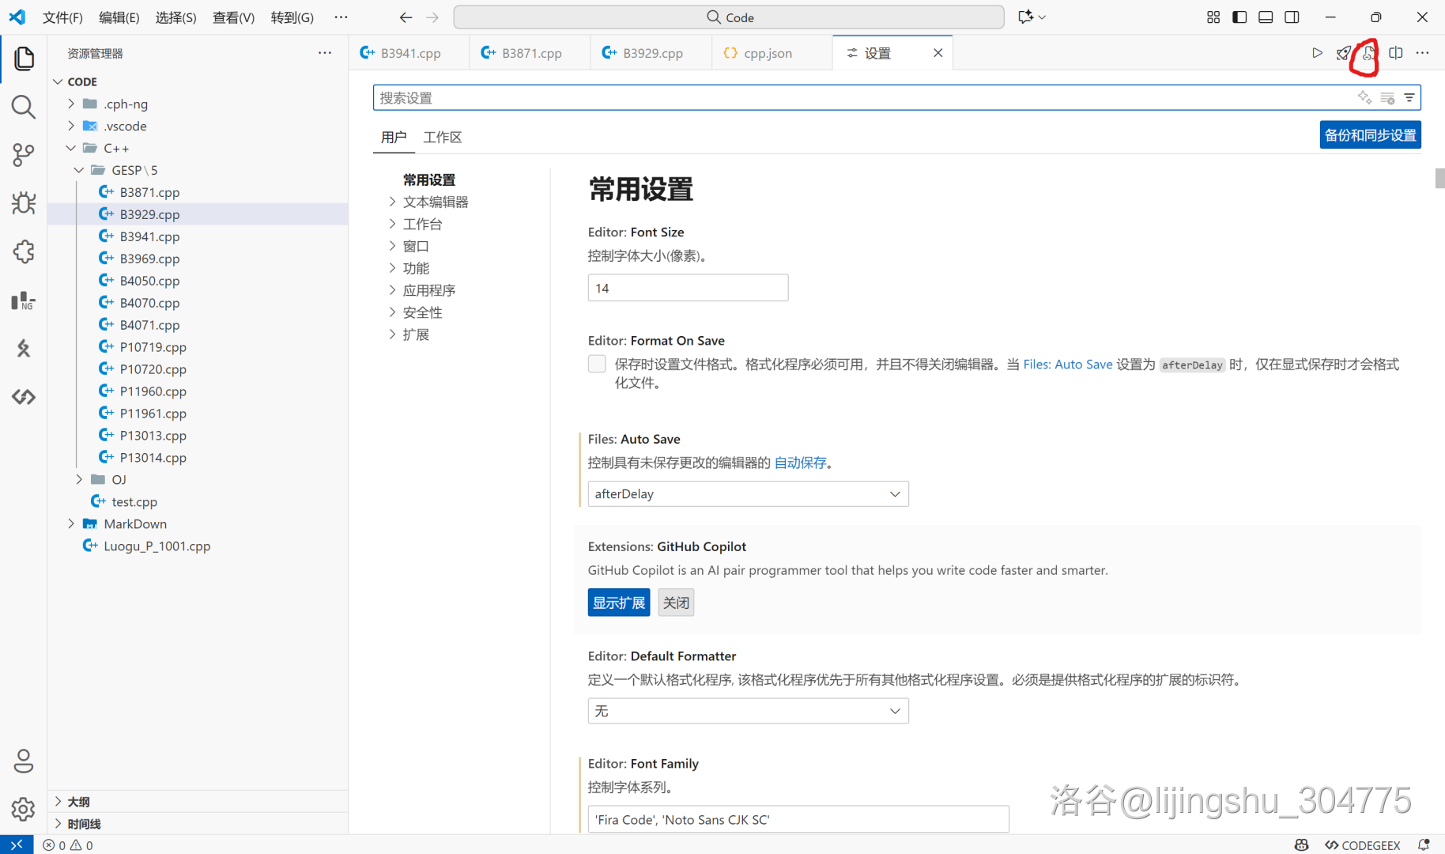Open the Source Control view

(x=24, y=155)
